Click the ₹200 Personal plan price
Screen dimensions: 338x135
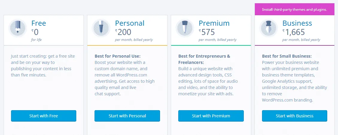coord(123,32)
